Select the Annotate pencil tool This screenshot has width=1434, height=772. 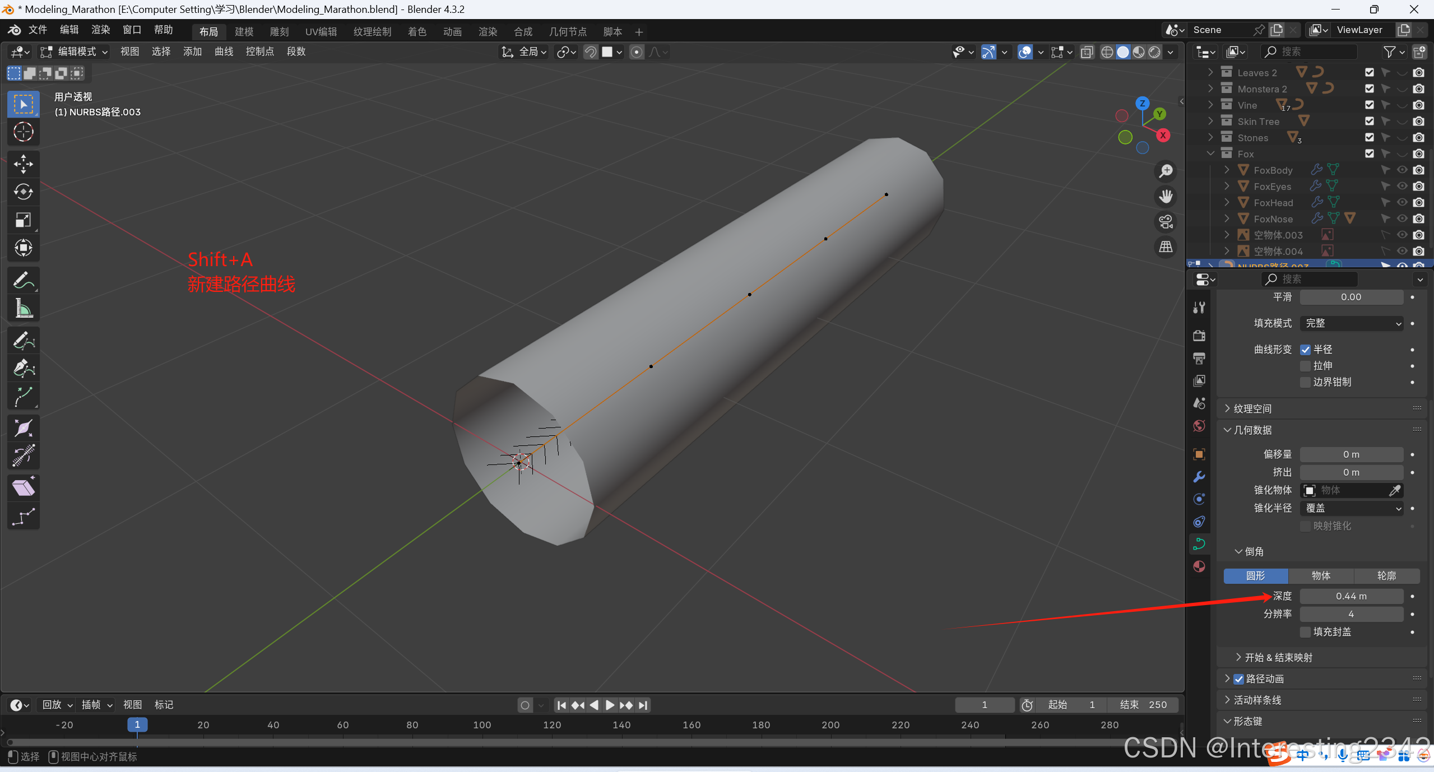coord(23,281)
